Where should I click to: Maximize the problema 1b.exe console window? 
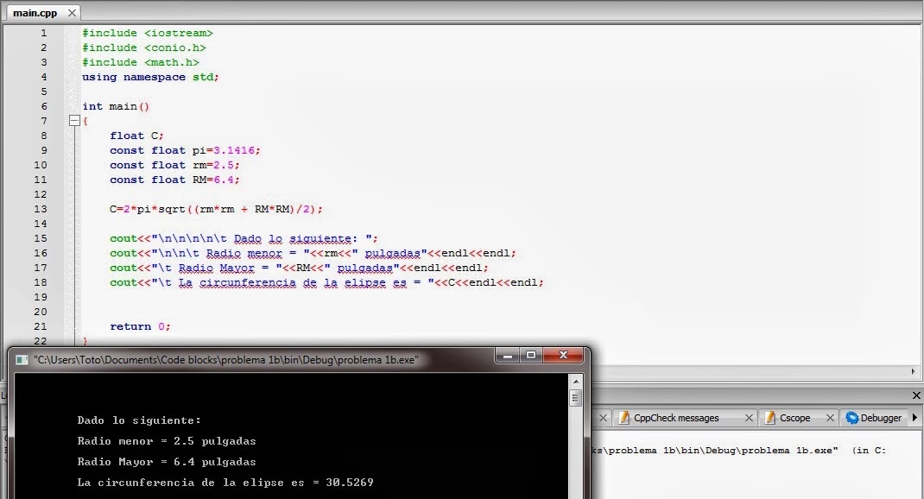tap(530, 355)
